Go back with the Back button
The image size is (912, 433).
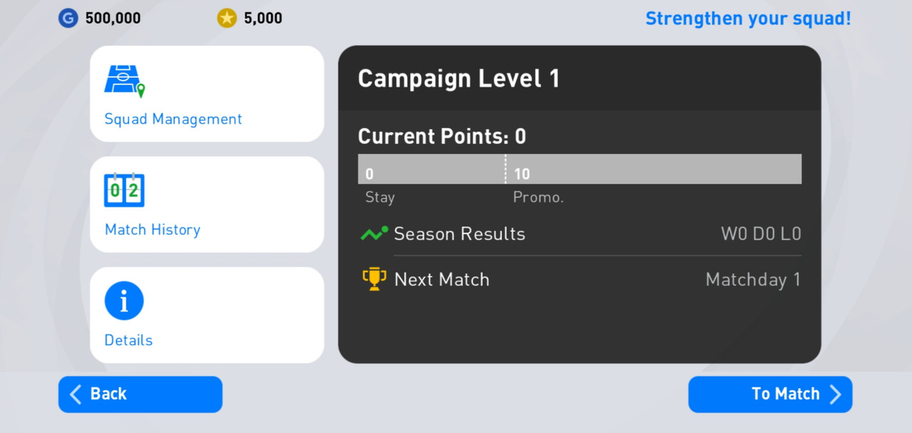[140, 394]
